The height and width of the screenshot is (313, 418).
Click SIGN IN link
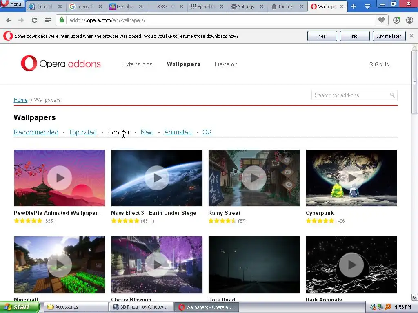tap(379, 64)
